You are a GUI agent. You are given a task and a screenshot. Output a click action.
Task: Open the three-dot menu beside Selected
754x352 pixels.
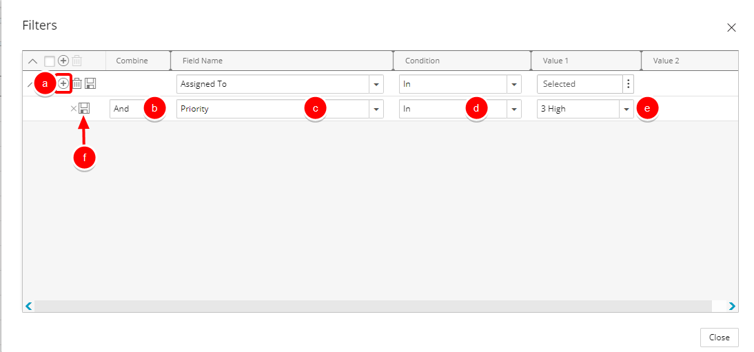click(x=628, y=83)
